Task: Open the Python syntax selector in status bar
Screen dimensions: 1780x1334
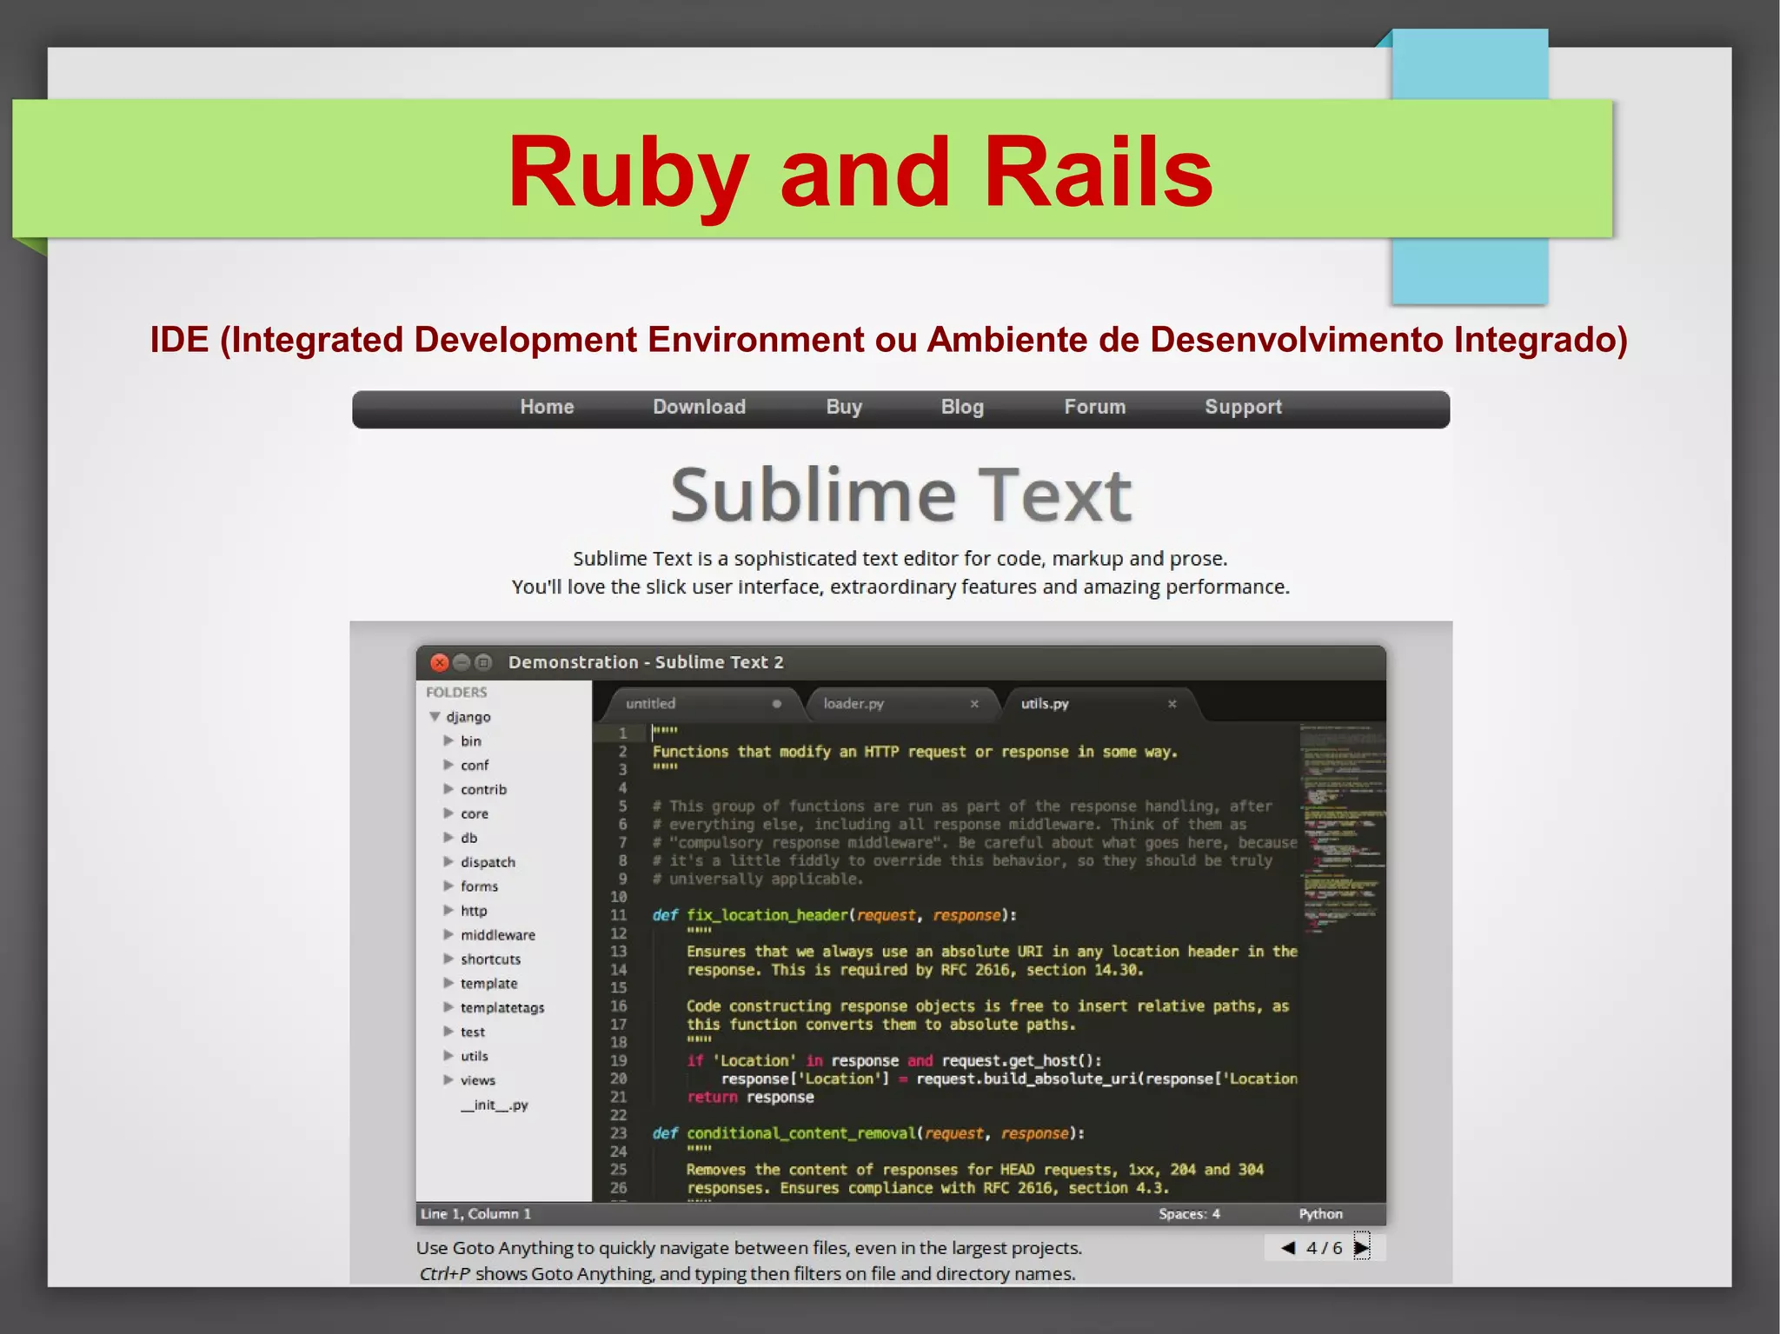Action: coord(1320,1214)
